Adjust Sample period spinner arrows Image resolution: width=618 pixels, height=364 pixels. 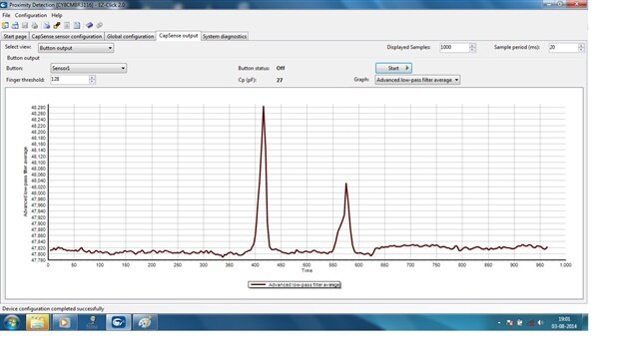581,48
